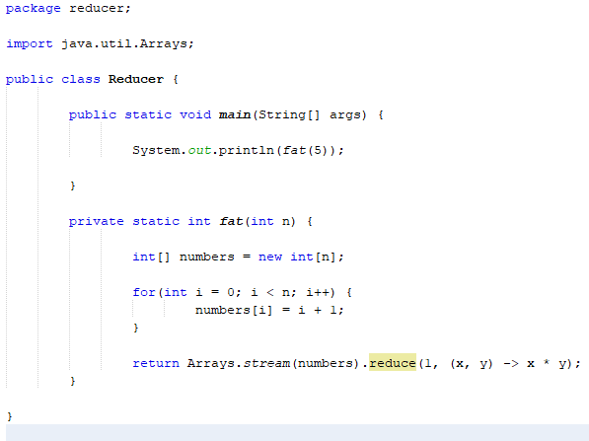Image resolution: width=589 pixels, height=441 pixels.
Task: Click the highlighted 'reduce' method
Action: tap(393, 363)
